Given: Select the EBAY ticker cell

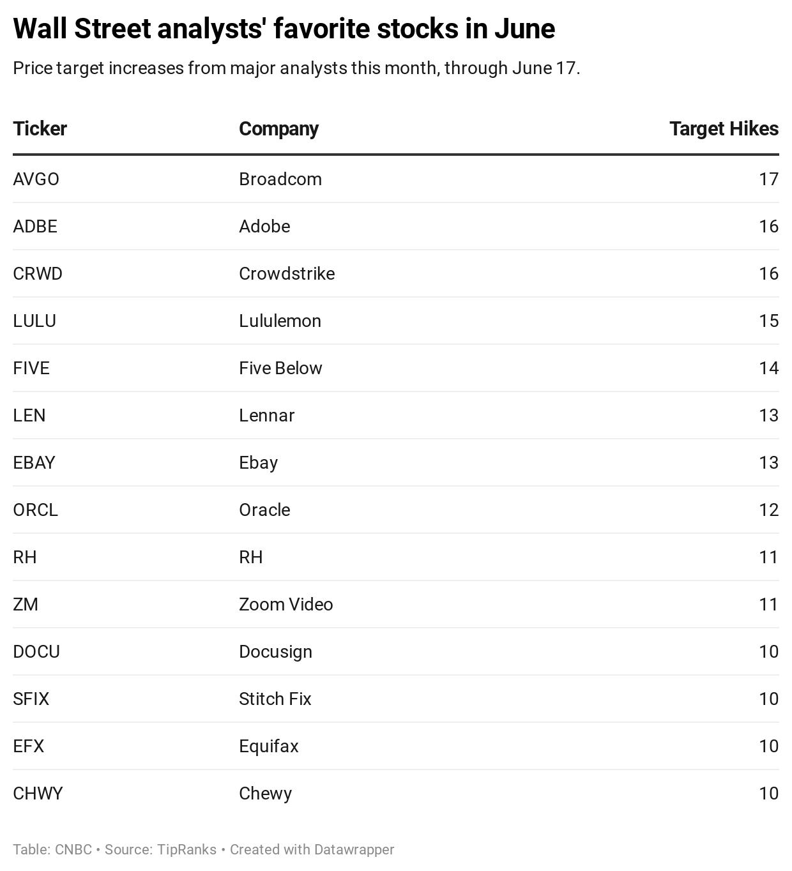Looking at the screenshot, I should (34, 463).
